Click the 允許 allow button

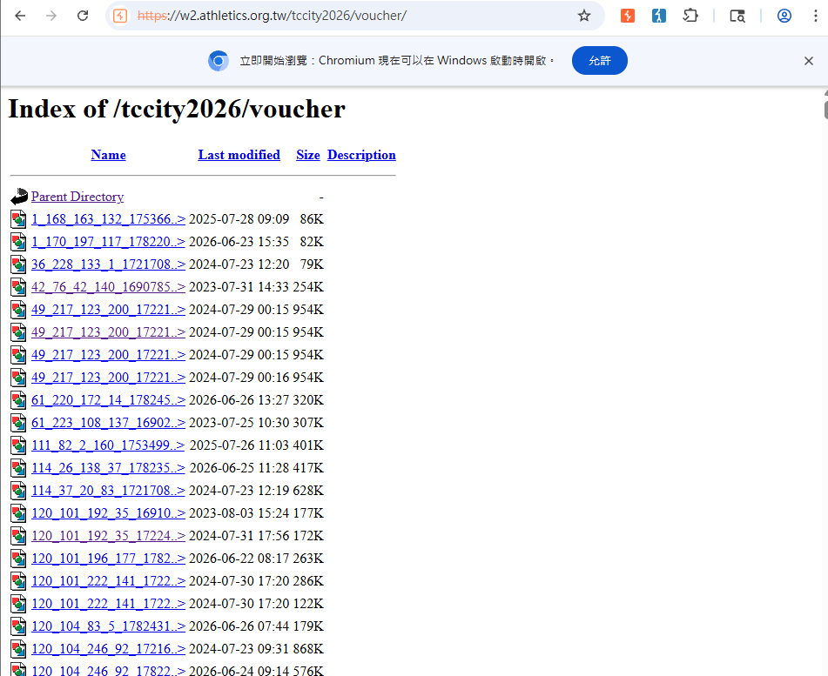click(599, 61)
